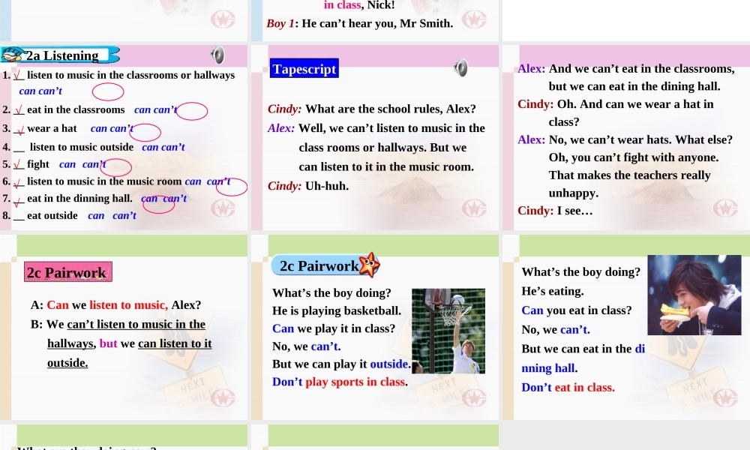Click the line 'can listen to it in the music room.'
Image resolution: width=750 pixels, height=450 pixels.
coord(386,167)
